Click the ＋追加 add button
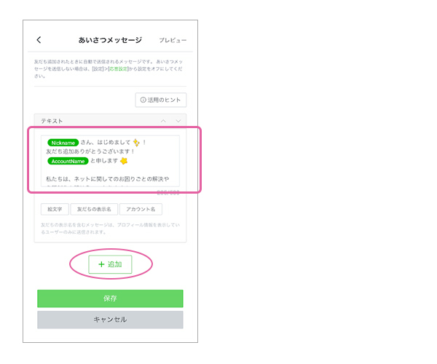The width and height of the screenshot is (437, 364). [x=110, y=264]
